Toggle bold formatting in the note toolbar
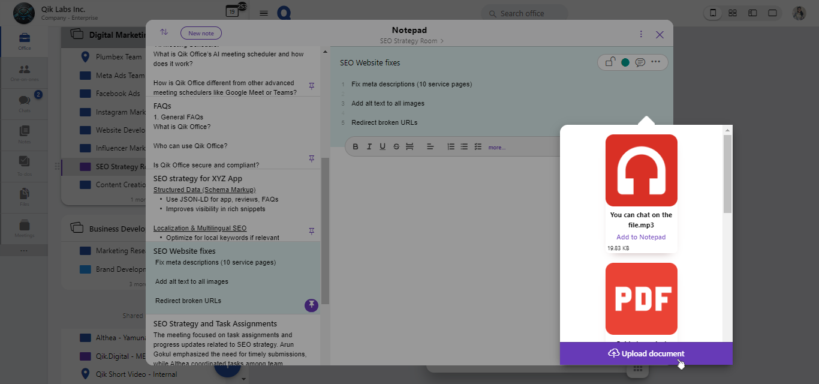Screen dimensions: 819x384 pyautogui.click(x=356, y=147)
